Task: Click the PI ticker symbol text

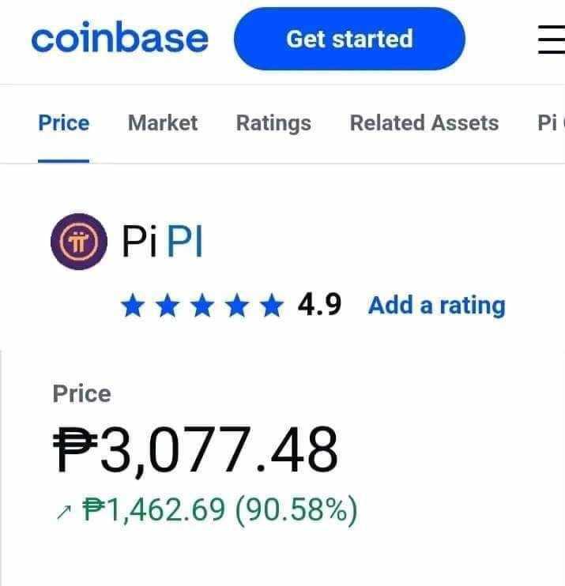Action: point(185,241)
